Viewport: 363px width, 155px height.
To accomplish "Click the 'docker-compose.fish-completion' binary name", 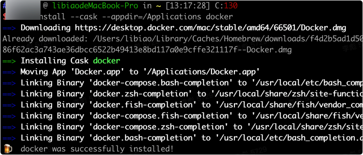I will pyautogui.click(x=161, y=116).
